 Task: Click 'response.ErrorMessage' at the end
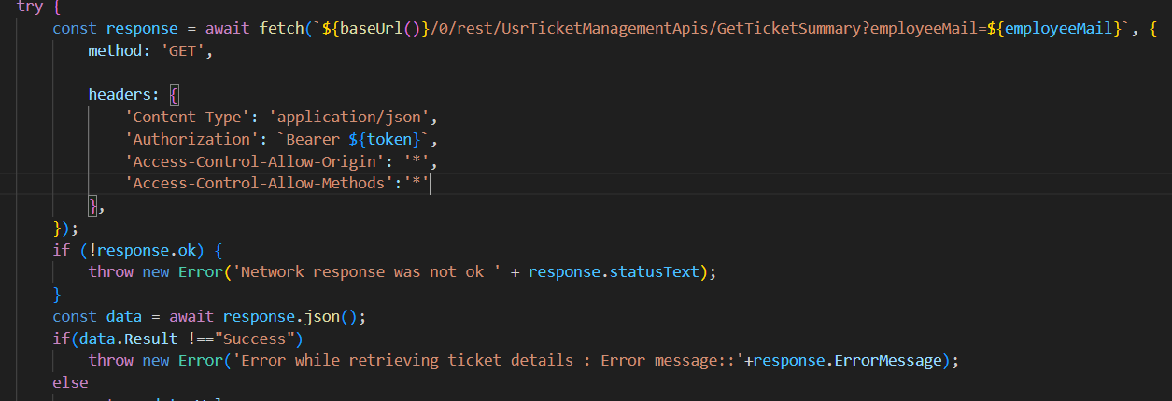pyautogui.click(x=849, y=360)
